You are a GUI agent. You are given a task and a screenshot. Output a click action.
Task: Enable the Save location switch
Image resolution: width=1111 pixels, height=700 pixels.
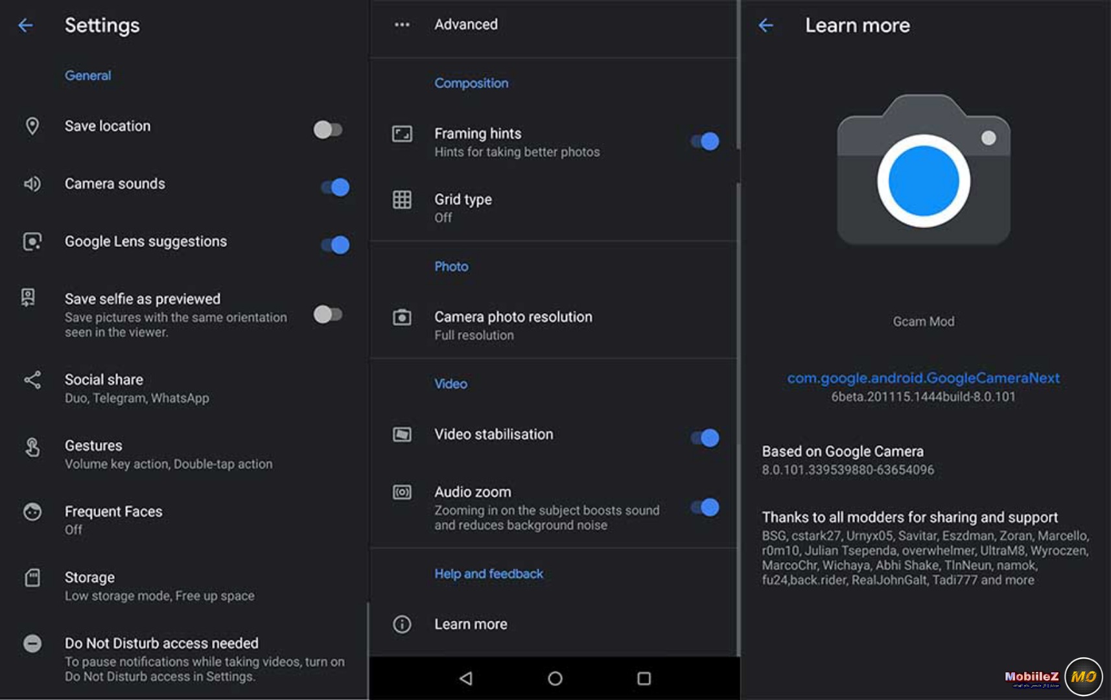point(328,130)
